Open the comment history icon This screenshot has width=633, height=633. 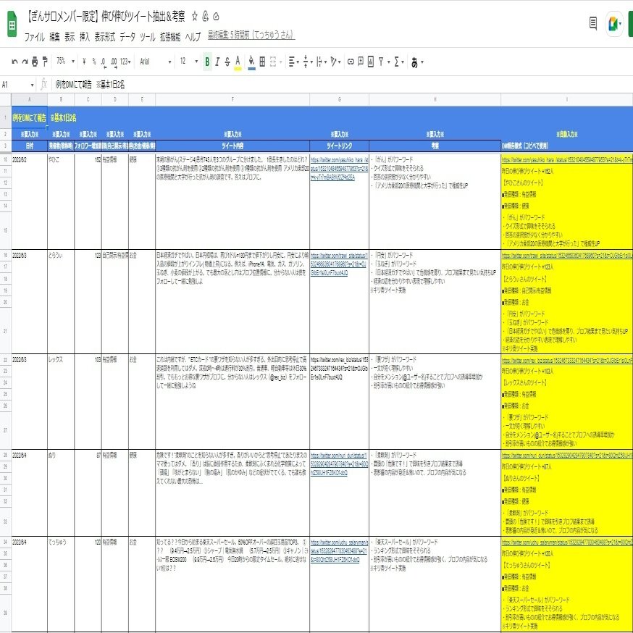(x=593, y=23)
